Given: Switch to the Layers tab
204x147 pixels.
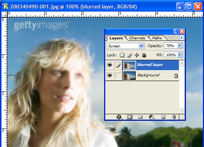Looking at the screenshot, I should point(116,38).
